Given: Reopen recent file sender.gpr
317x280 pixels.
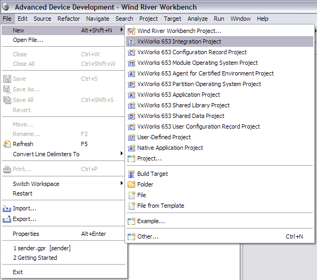Looking at the screenshot, I should 63,248.
